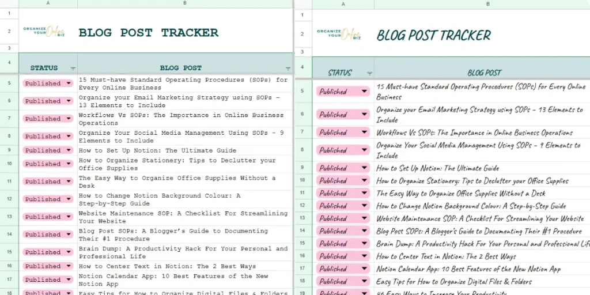Select 'Easy Tips for How to Organize Digital Files' cell, right sheet
590x295 pixels.
(x=482, y=281)
